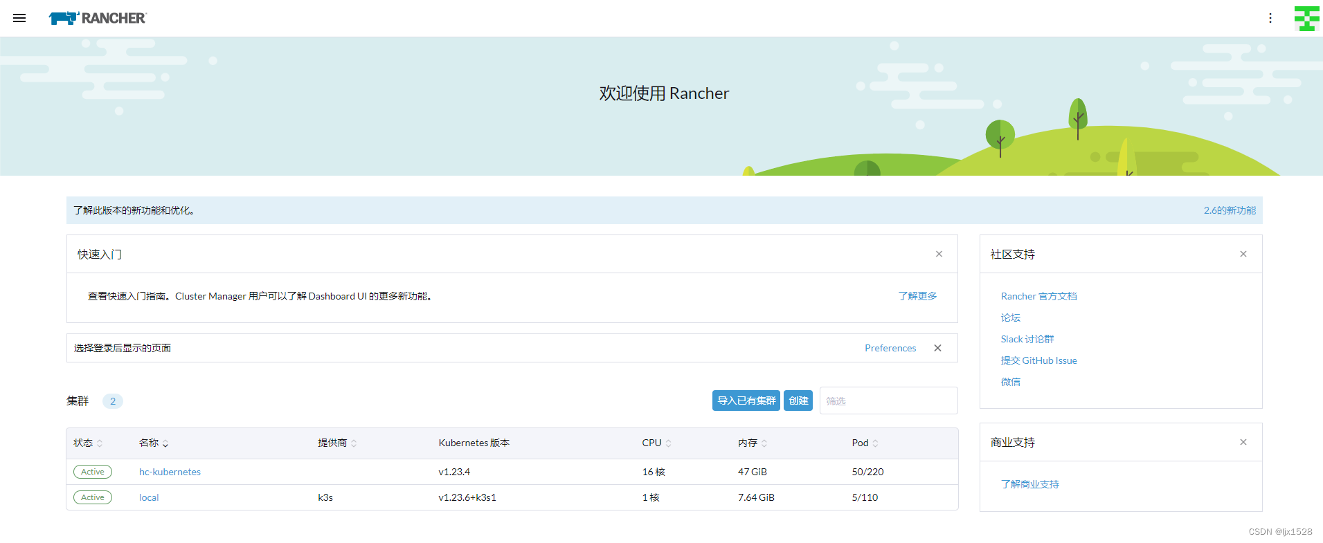Click the 47 GiB memory cell
1323x543 pixels.
click(x=753, y=472)
